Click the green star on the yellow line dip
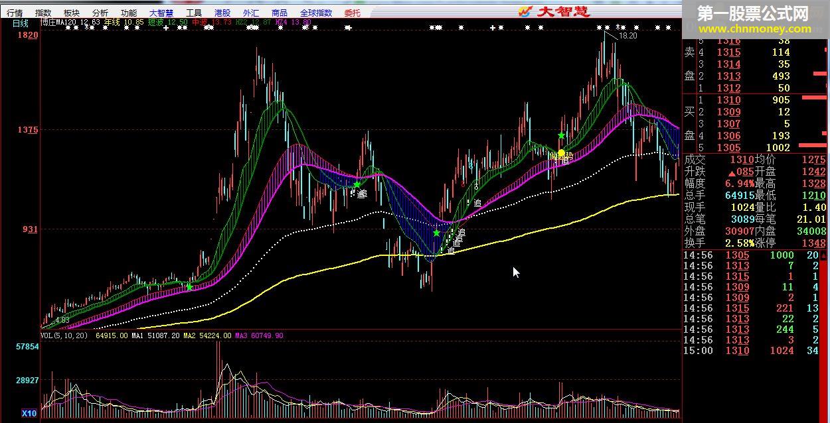 436,233
